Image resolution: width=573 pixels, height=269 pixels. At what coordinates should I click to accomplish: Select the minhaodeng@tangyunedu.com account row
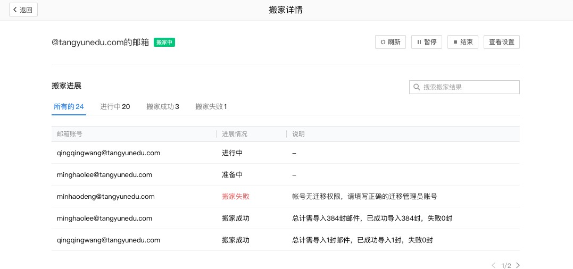point(106,196)
